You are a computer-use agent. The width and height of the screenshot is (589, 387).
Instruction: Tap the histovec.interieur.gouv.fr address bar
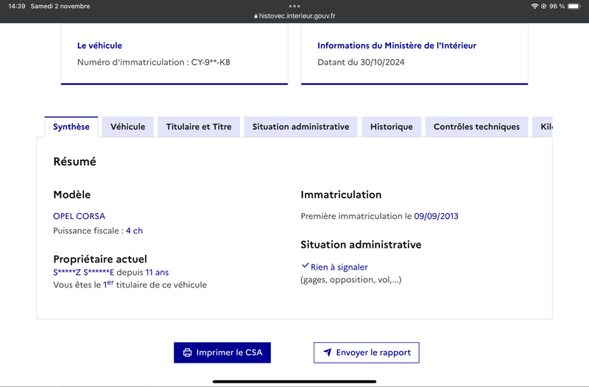(294, 15)
